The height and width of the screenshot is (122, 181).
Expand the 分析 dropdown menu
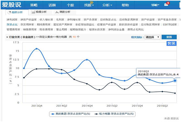(x=107, y=5)
